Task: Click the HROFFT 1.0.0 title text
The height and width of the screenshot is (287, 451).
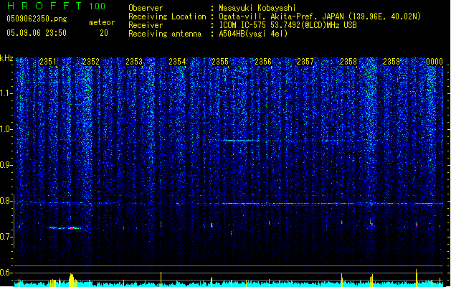Action: 56,6
